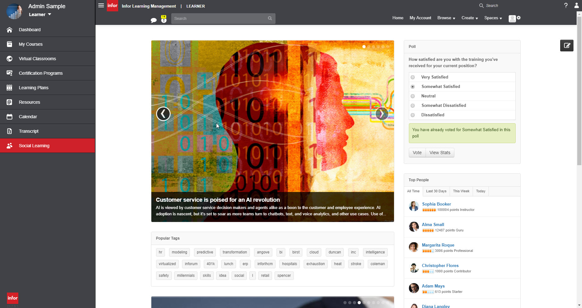This screenshot has height=308, width=582.
Task: Open the Dashboard from the sidebar
Action: [x=30, y=30]
